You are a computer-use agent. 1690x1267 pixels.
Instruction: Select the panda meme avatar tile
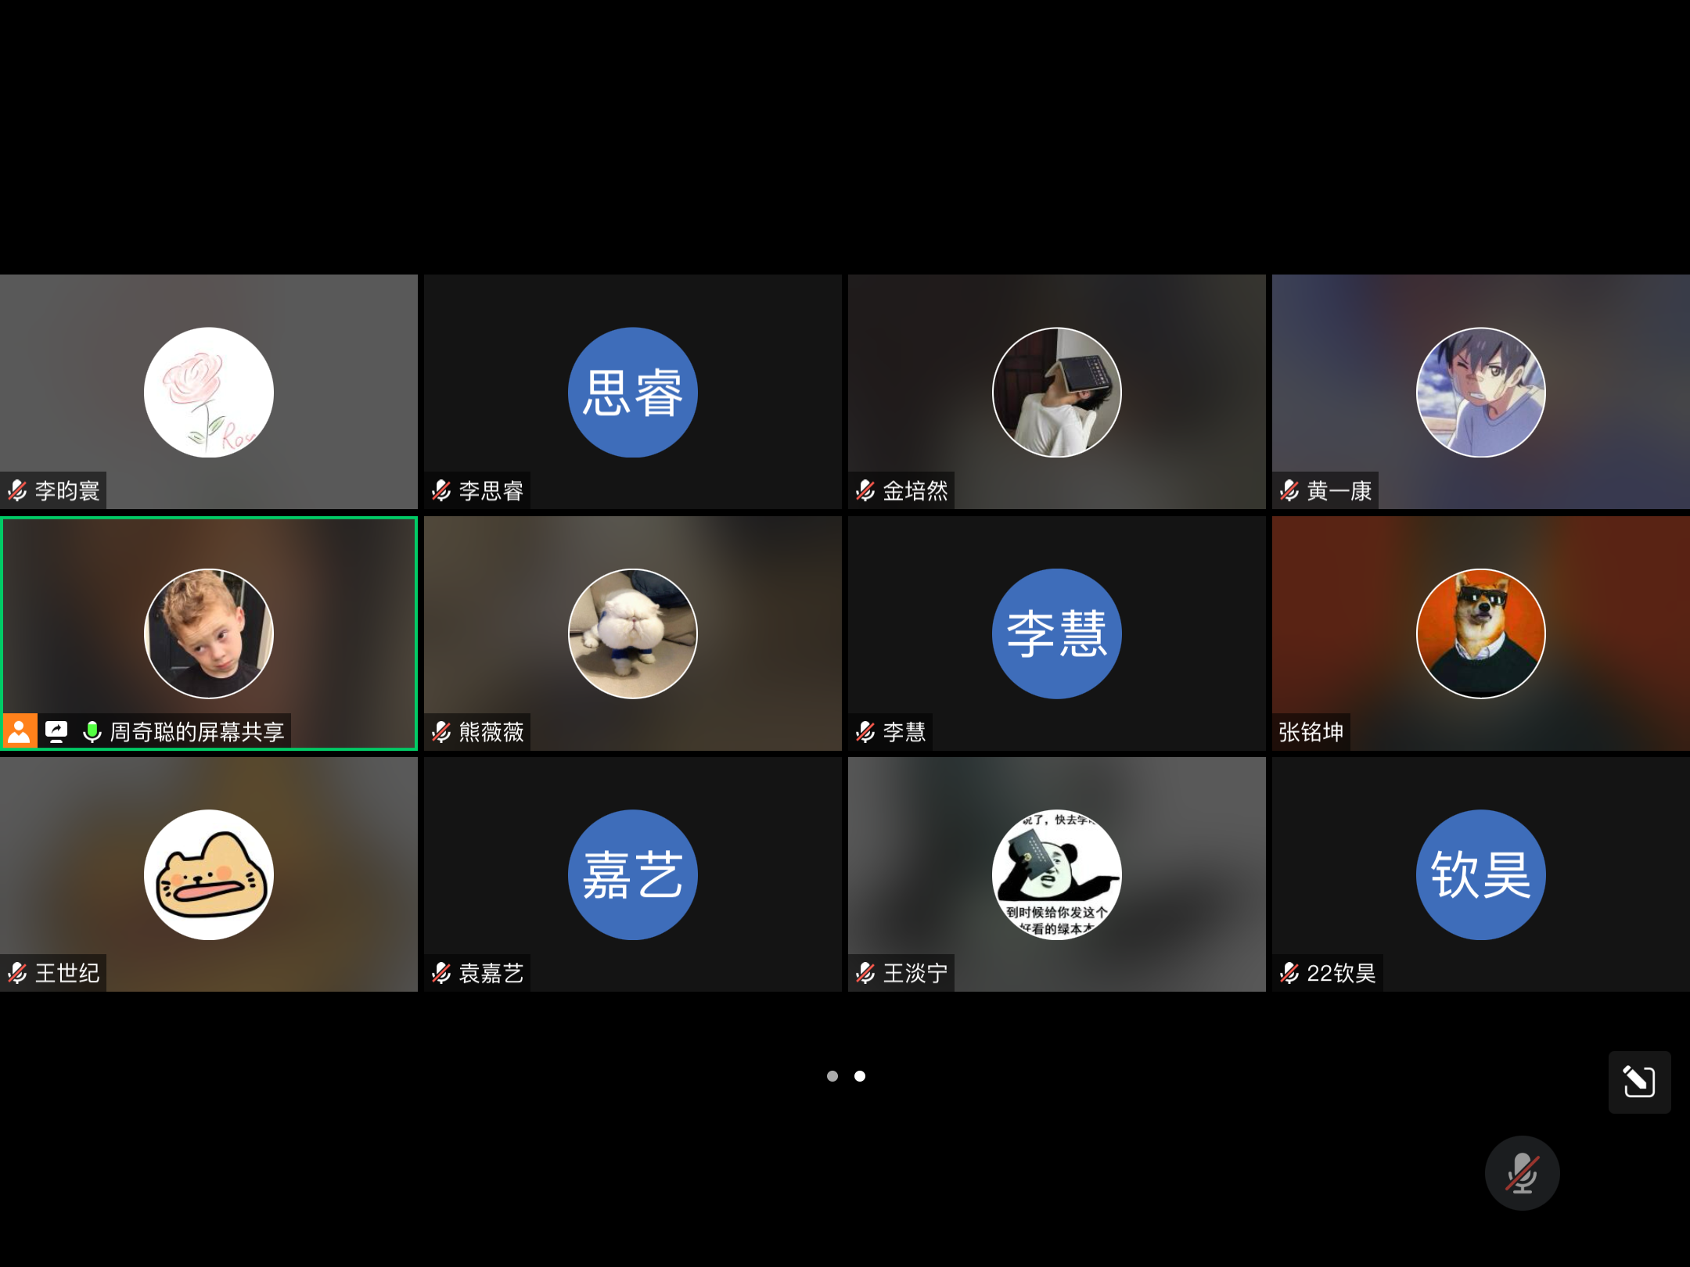[x=1056, y=874]
